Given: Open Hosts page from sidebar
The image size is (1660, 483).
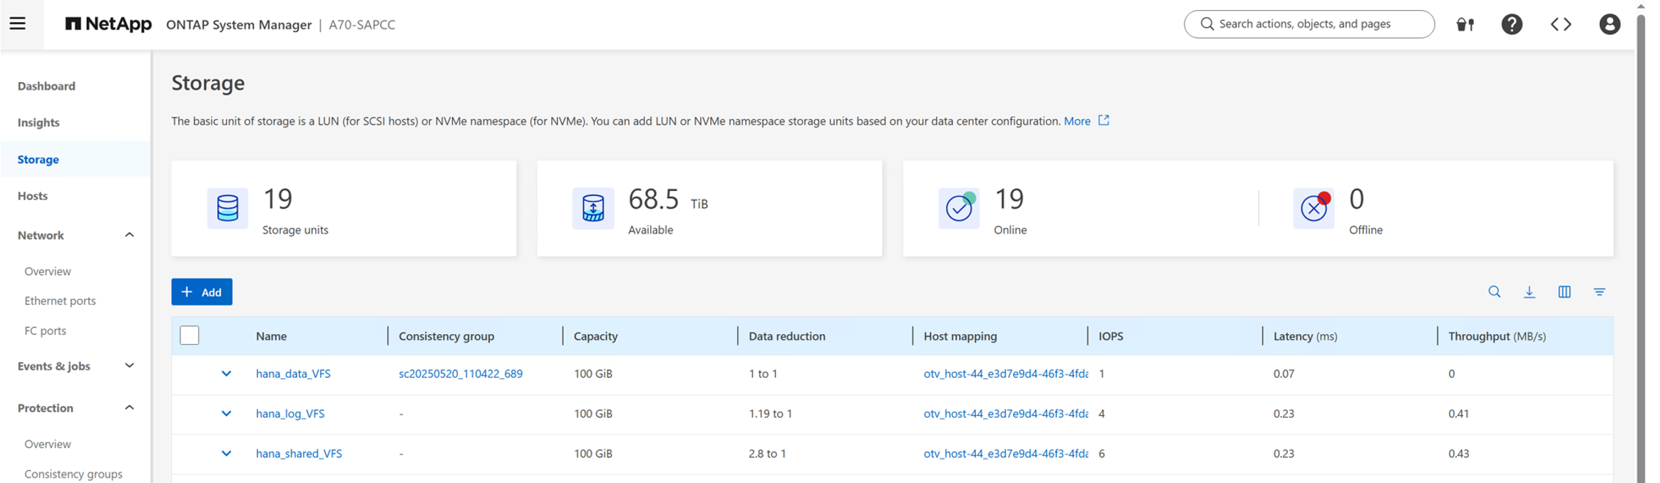Looking at the screenshot, I should [x=33, y=196].
